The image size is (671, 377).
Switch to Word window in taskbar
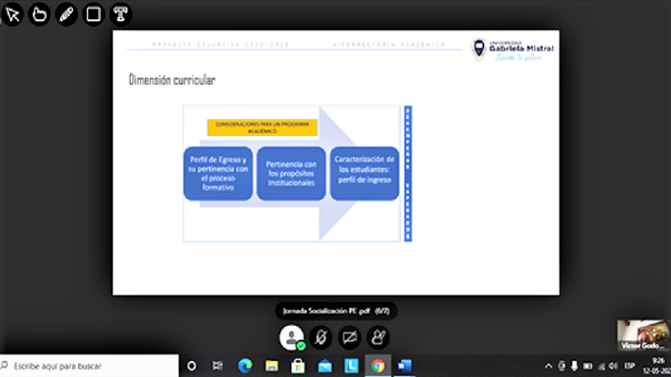pyautogui.click(x=404, y=366)
